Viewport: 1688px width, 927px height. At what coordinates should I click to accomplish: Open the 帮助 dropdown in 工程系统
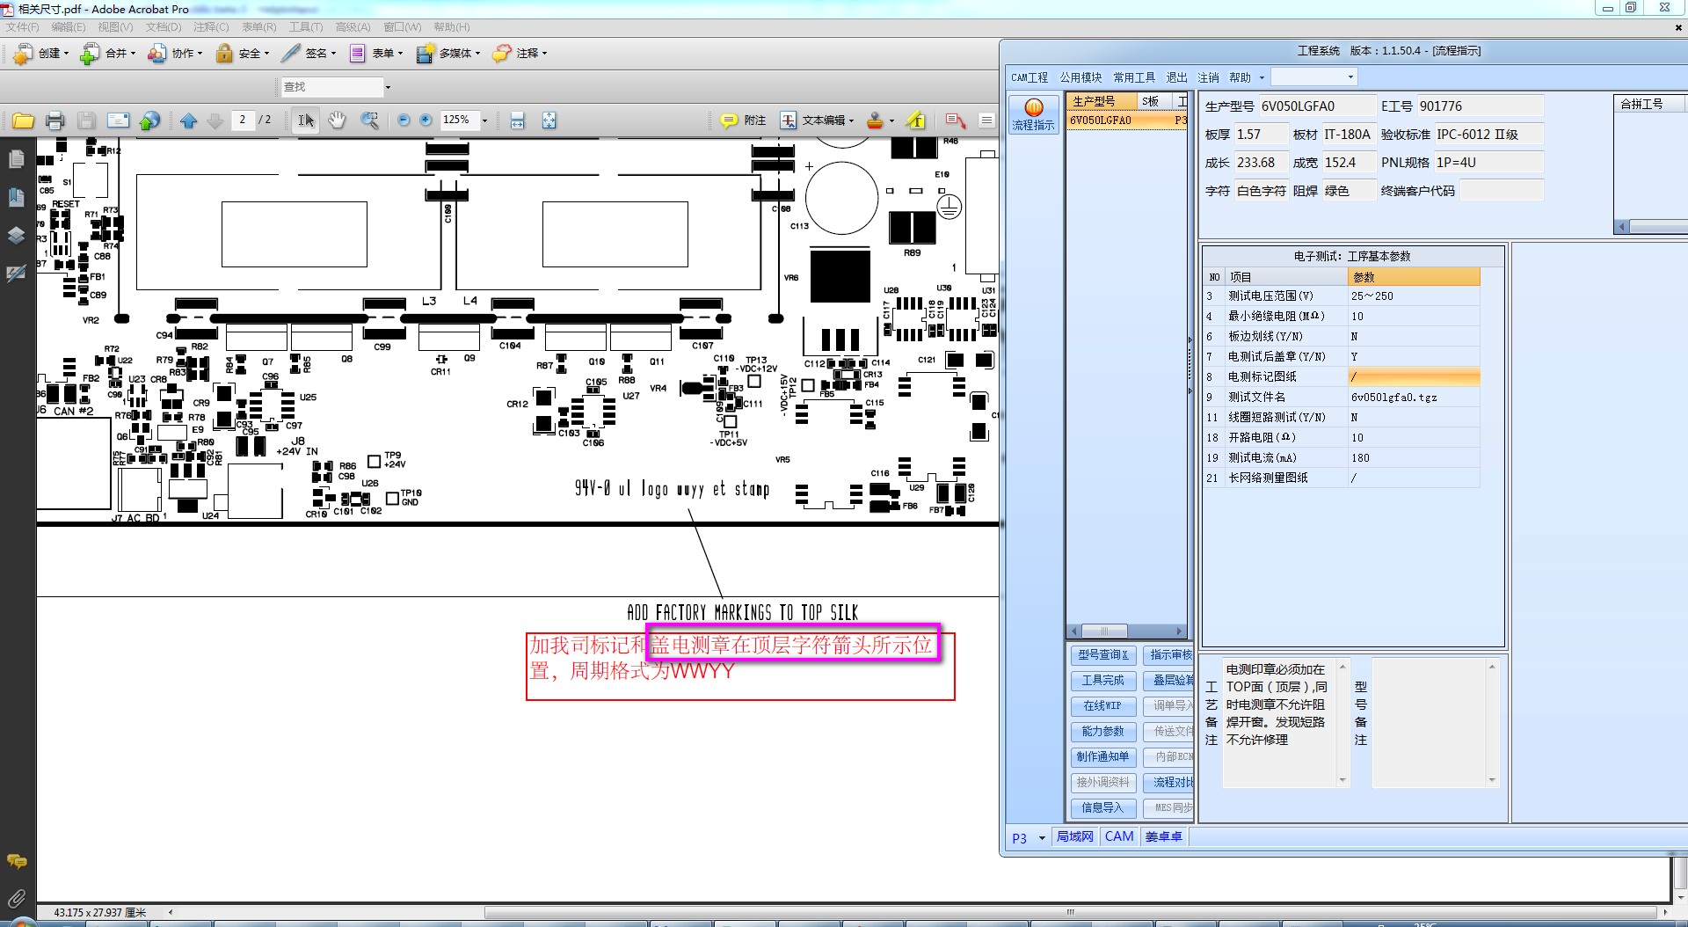(x=1246, y=77)
